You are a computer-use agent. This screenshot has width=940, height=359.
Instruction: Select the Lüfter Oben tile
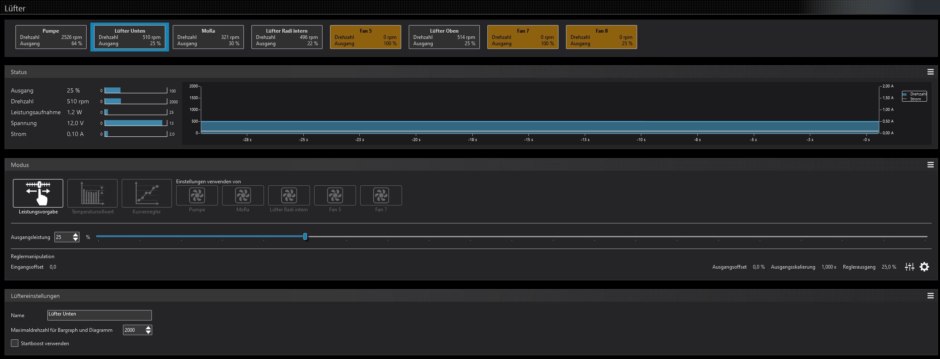pyautogui.click(x=444, y=37)
